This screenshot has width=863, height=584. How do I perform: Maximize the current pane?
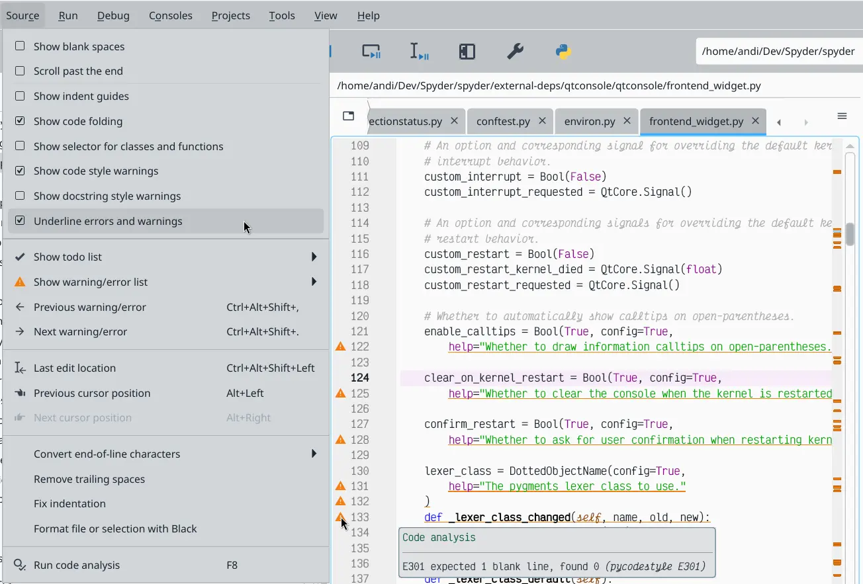click(467, 50)
